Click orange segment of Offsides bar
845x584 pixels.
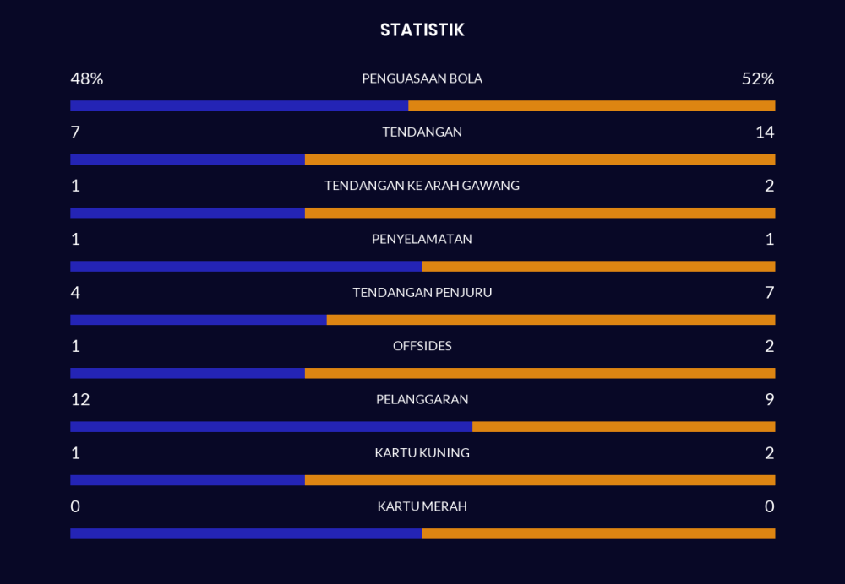[x=540, y=373]
